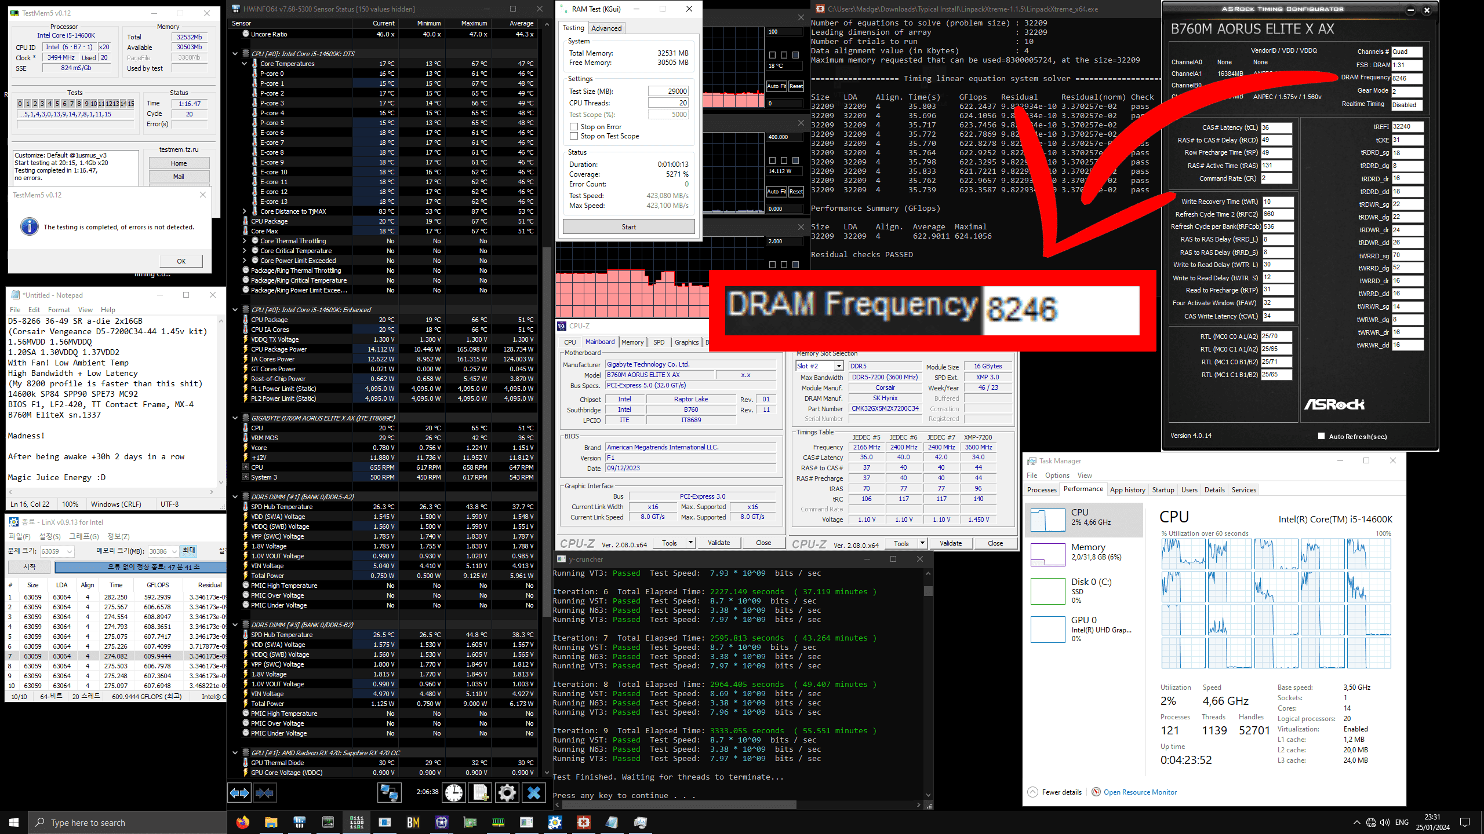Collapse the Core Temperatures tree row

(244, 64)
